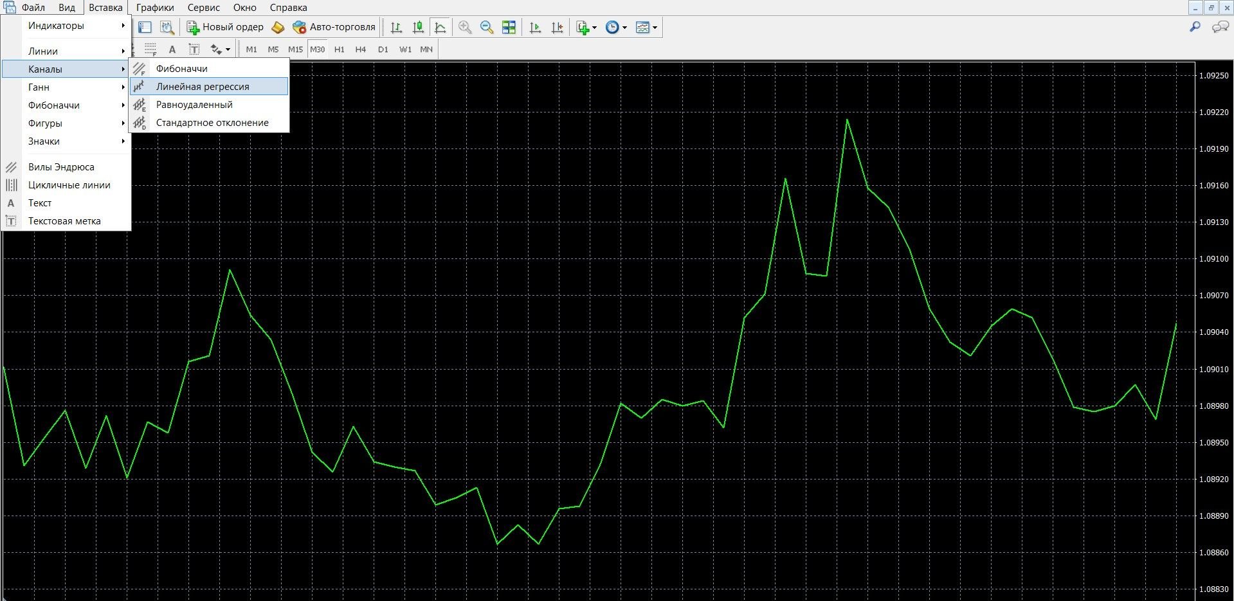The height and width of the screenshot is (601, 1234).
Task: Expand the arrows objects dropdown arrow
Action: (x=228, y=49)
